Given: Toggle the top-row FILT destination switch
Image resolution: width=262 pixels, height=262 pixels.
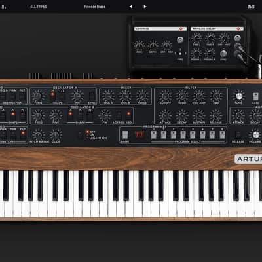Looking at the screenshot, I should point(22,96).
